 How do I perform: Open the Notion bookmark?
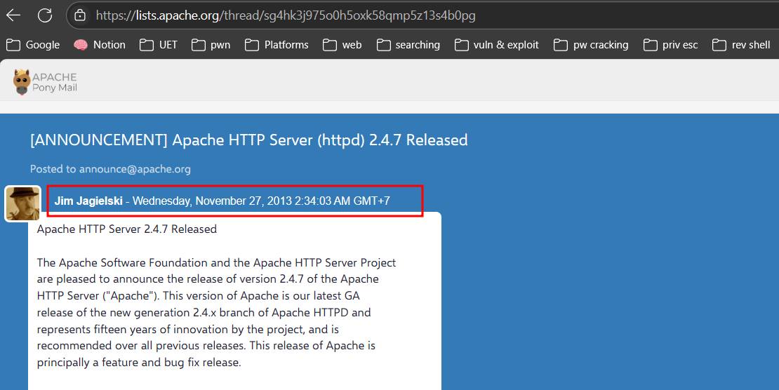pos(100,45)
